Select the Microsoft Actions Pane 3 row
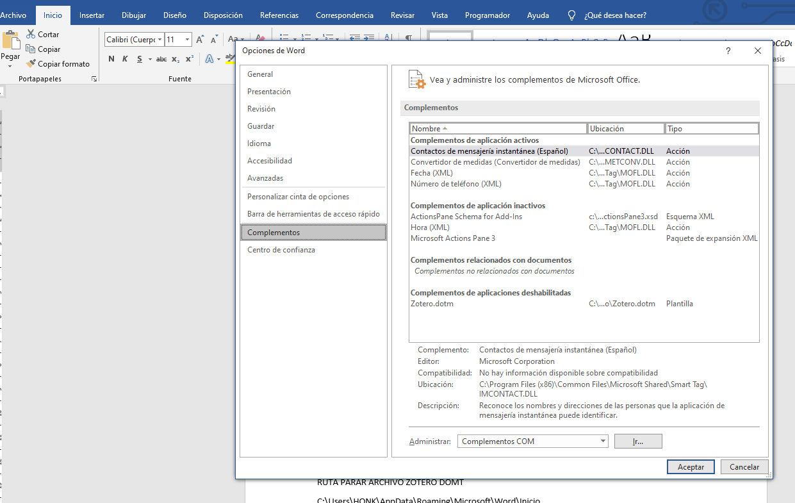 (x=584, y=238)
